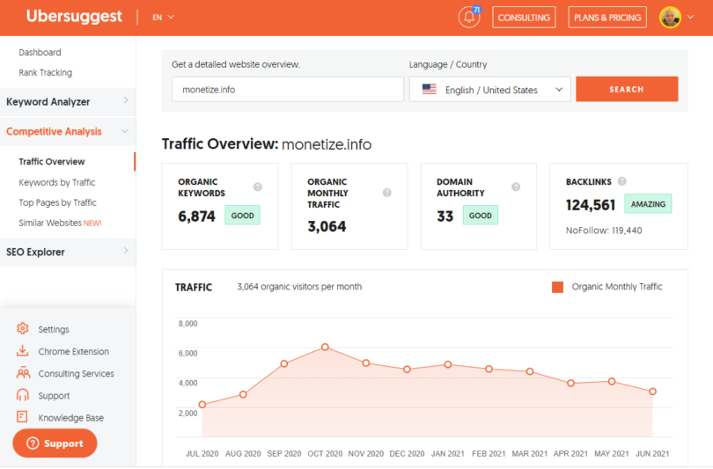
Task: Click the 3,064 organic visitors per month text
Action: (x=299, y=287)
